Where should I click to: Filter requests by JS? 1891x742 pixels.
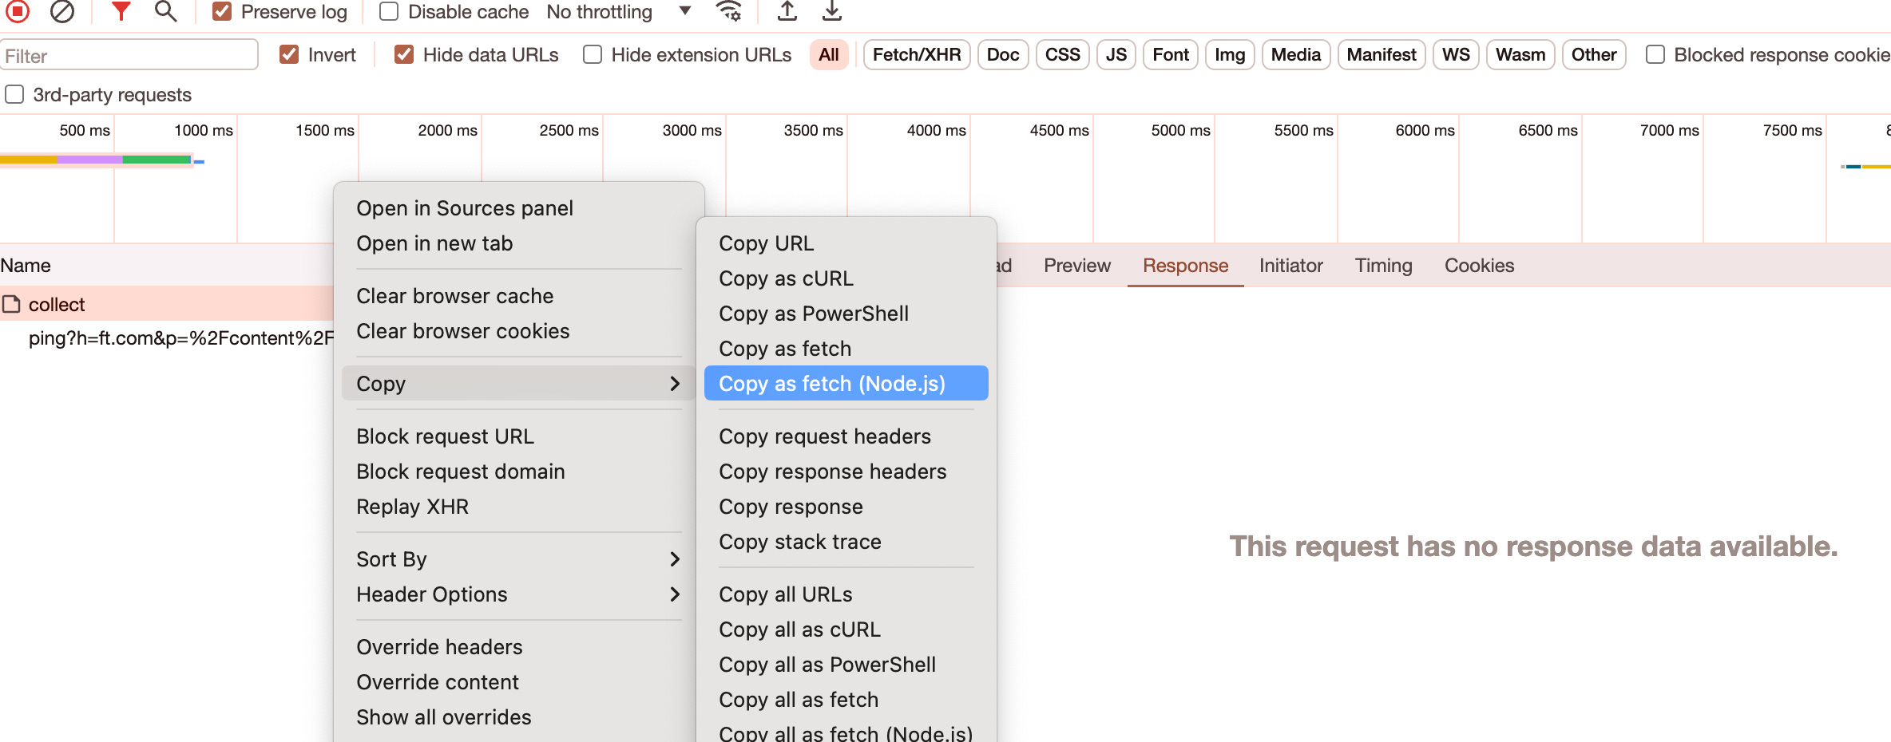(x=1116, y=55)
